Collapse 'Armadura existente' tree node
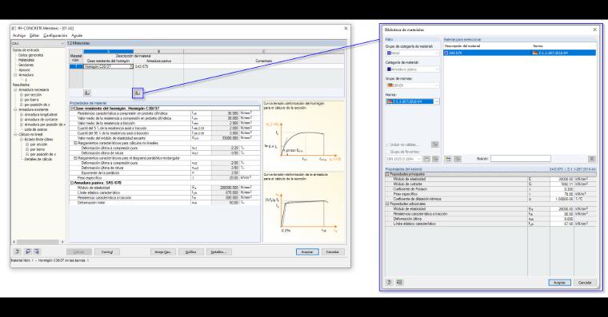The image size is (608, 317). pyautogui.click(x=16, y=109)
